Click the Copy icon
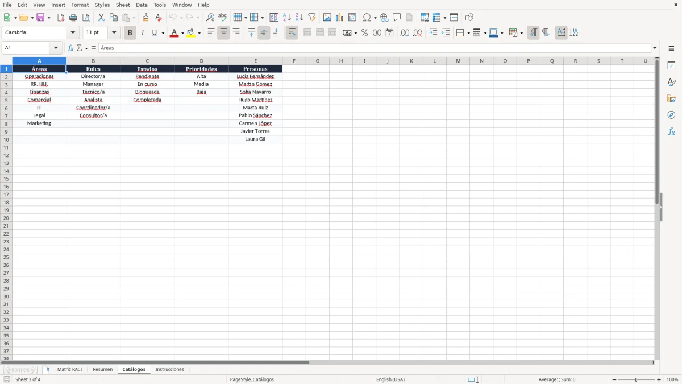The image size is (682, 384). (x=114, y=18)
